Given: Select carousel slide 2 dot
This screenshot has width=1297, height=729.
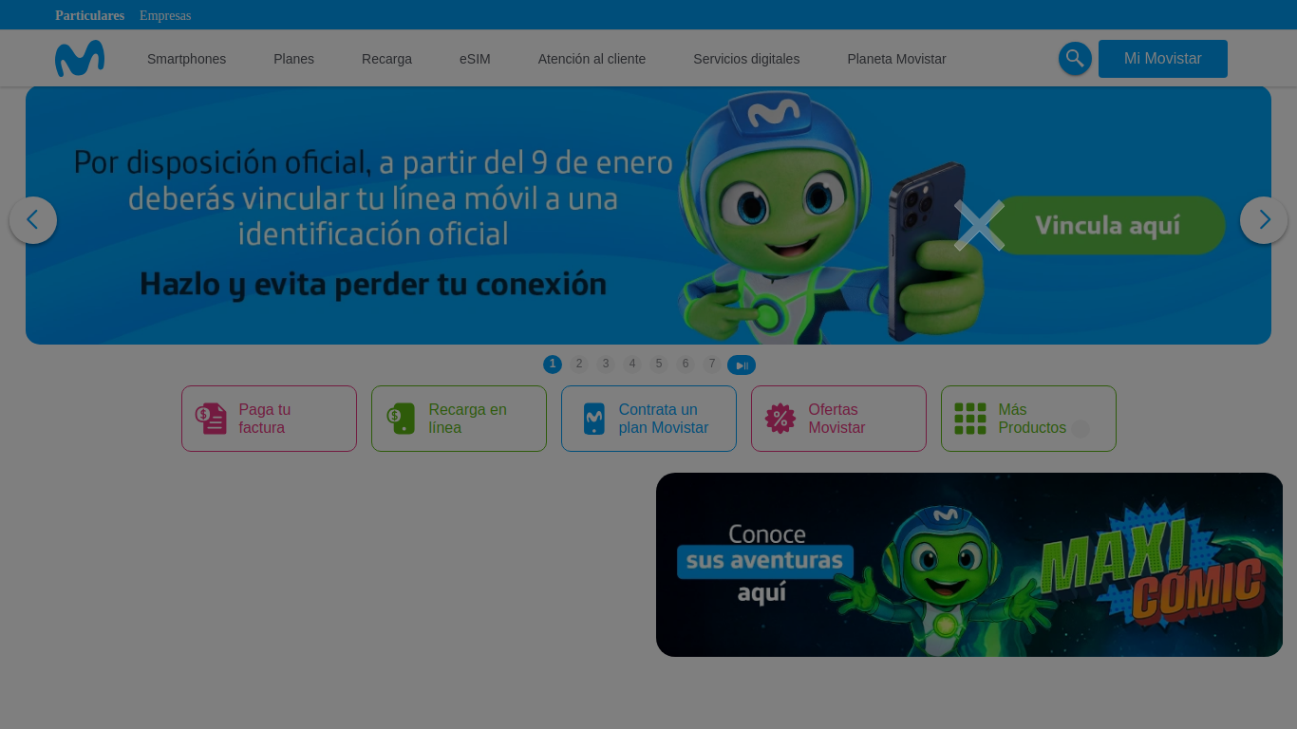Looking at the screenshot, I should pos(579,364).
